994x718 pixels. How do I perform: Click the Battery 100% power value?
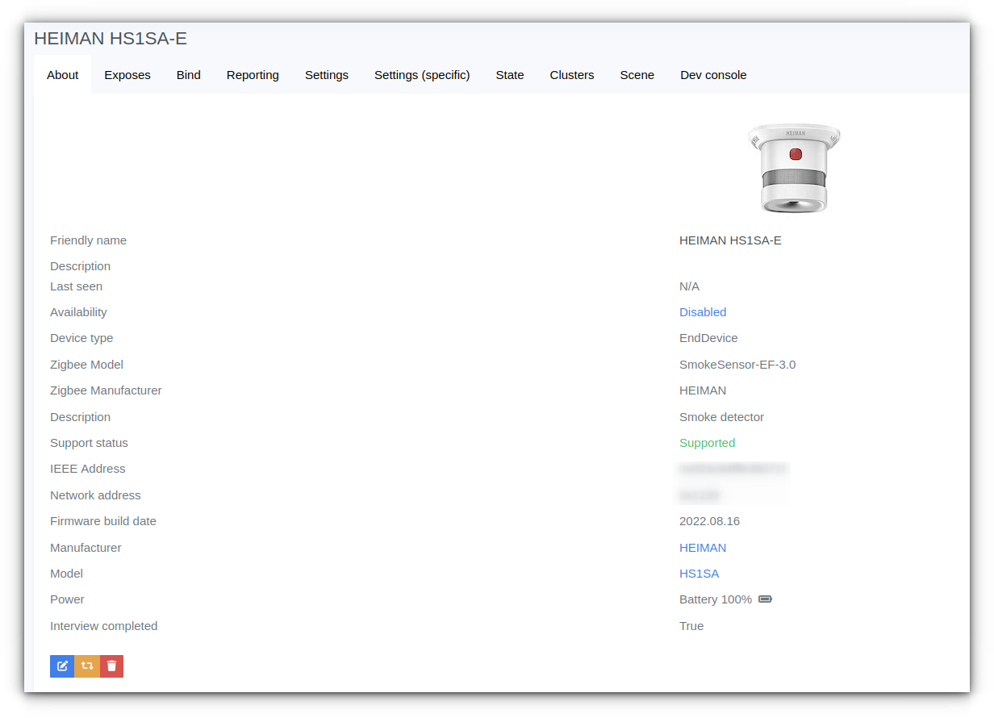tap(716, 599)
